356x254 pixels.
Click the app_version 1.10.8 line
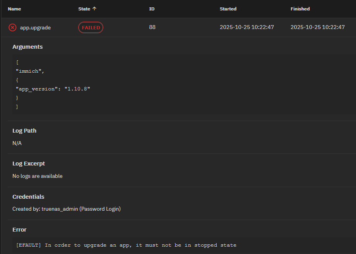tap(53, 89)
